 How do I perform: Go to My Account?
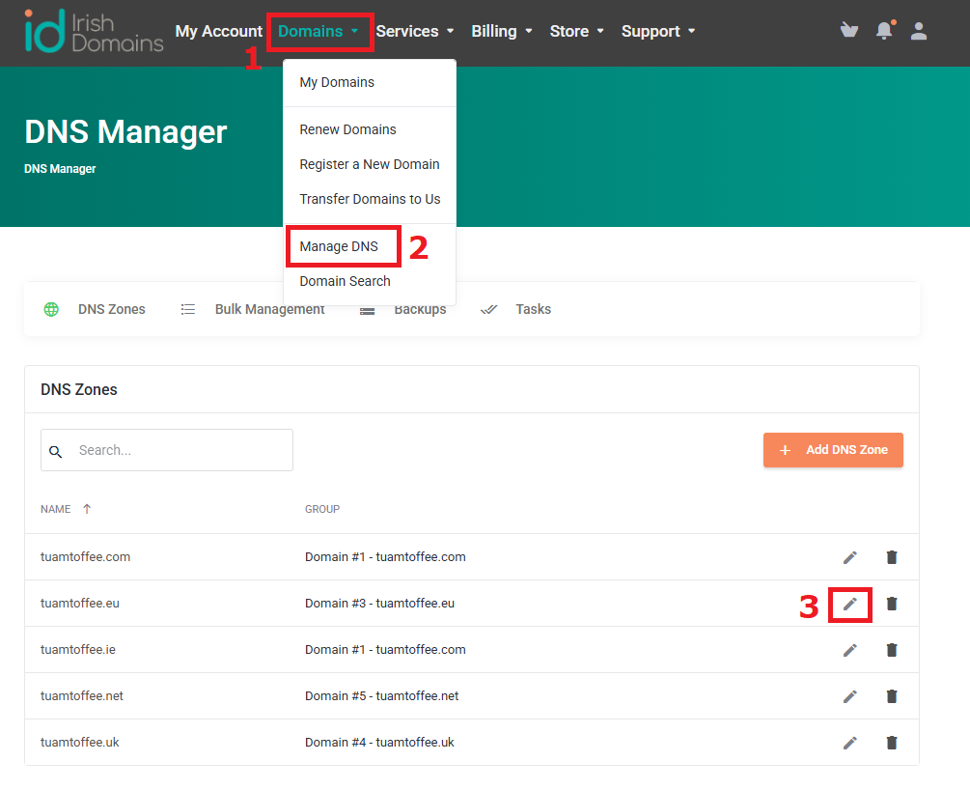coord(218,31)
